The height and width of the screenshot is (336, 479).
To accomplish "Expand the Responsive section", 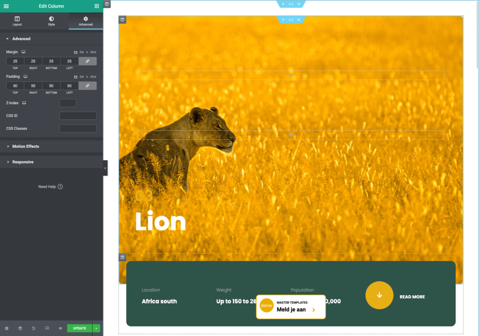I will click(x=22, y=162).
